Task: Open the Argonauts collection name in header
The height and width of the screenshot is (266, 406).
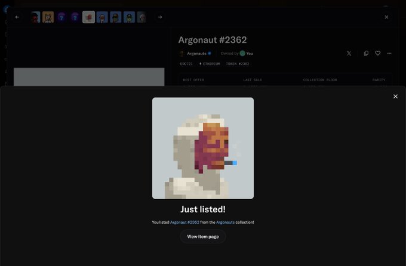Action: click(x=196, y=54)
